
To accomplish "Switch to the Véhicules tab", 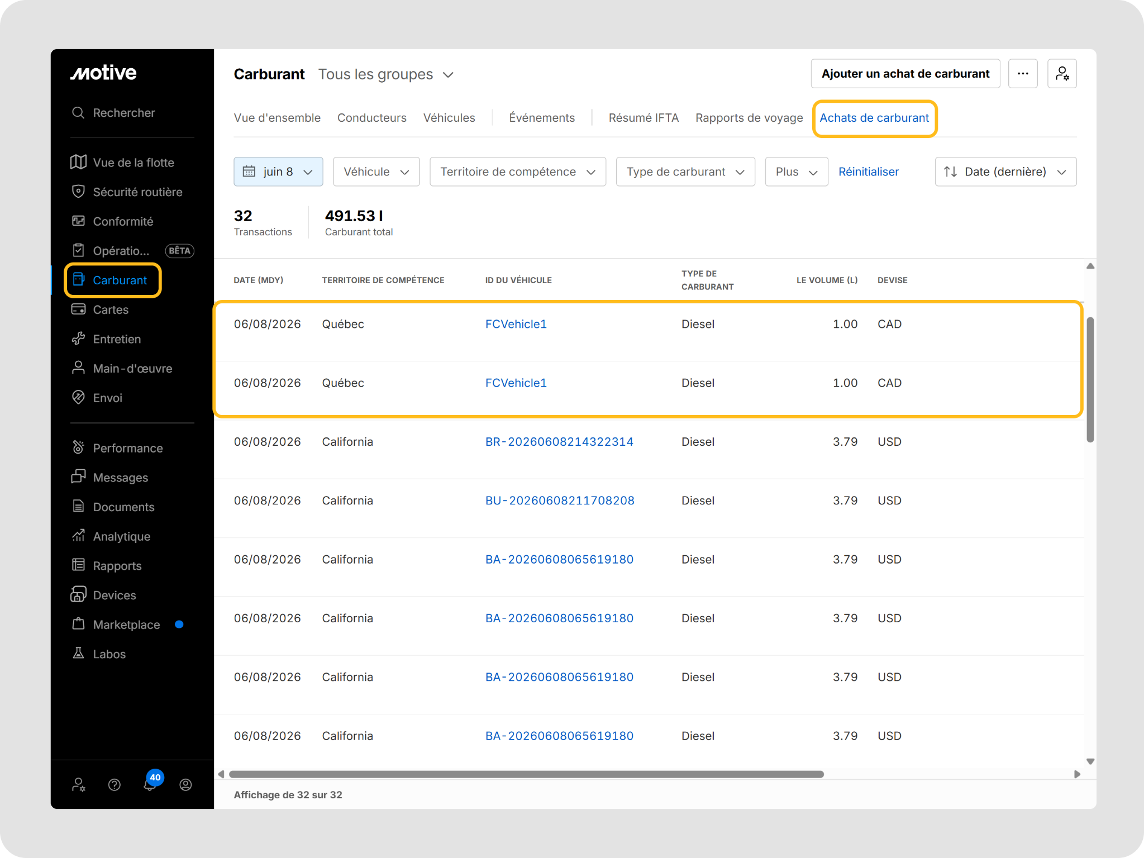I will [x=449, y=118].
